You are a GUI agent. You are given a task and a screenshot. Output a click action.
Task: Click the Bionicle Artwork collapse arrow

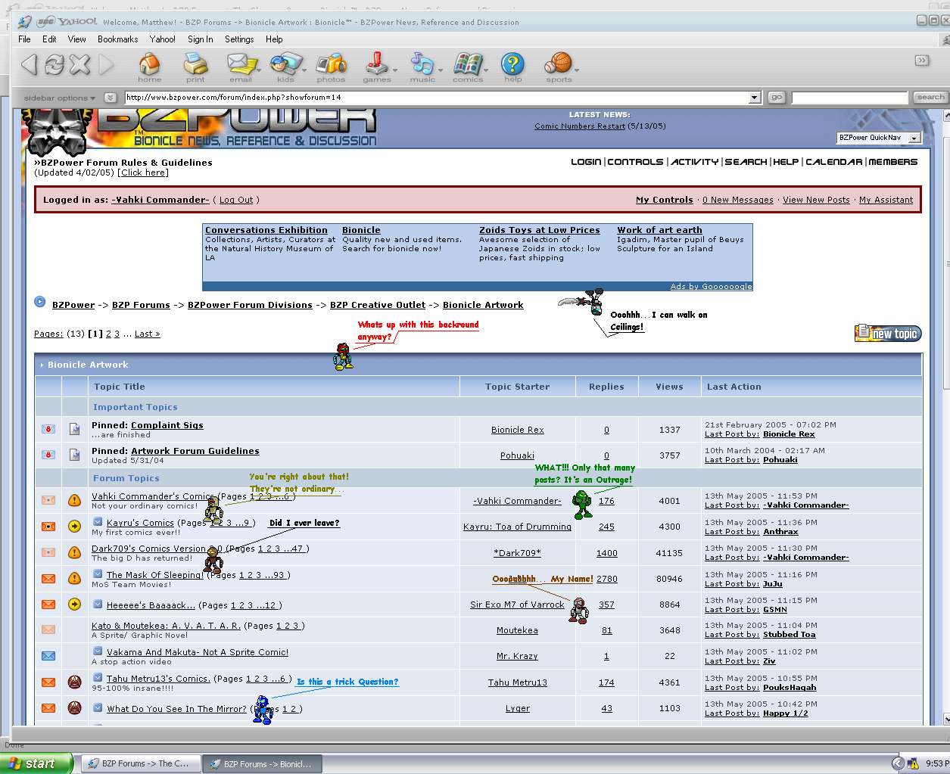pyautogui.click(x=42, y=365)
